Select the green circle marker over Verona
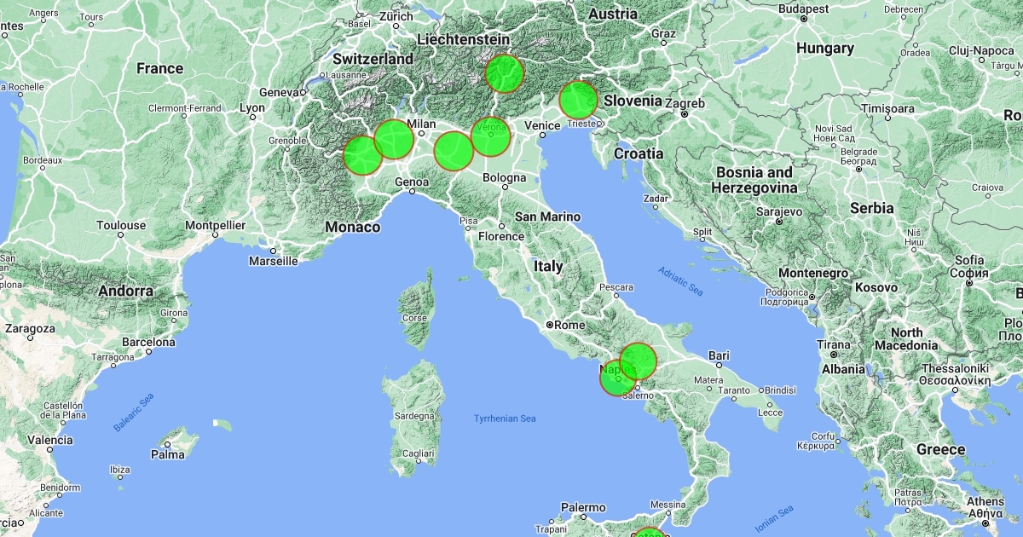1023x537 pixels. point(490,136)
